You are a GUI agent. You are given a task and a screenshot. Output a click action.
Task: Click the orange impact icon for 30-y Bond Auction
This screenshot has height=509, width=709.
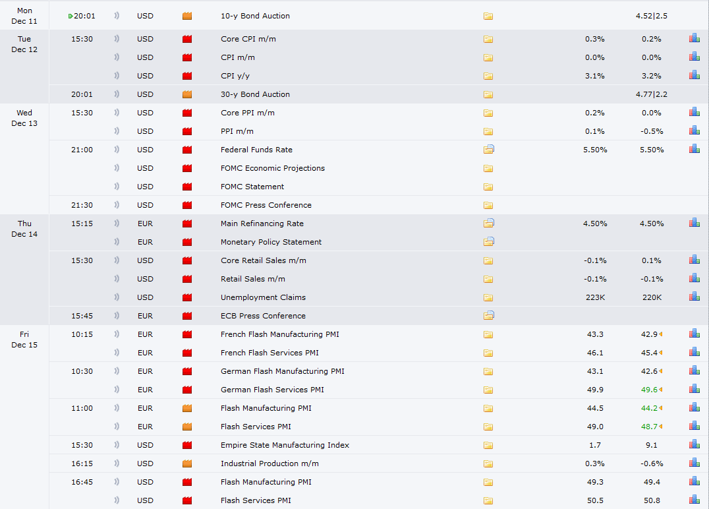(x=186, y=94)
